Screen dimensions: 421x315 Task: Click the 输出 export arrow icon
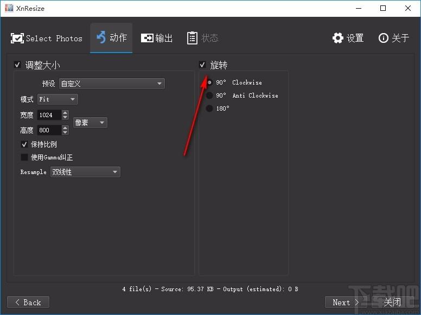click(x=147, y=38)
